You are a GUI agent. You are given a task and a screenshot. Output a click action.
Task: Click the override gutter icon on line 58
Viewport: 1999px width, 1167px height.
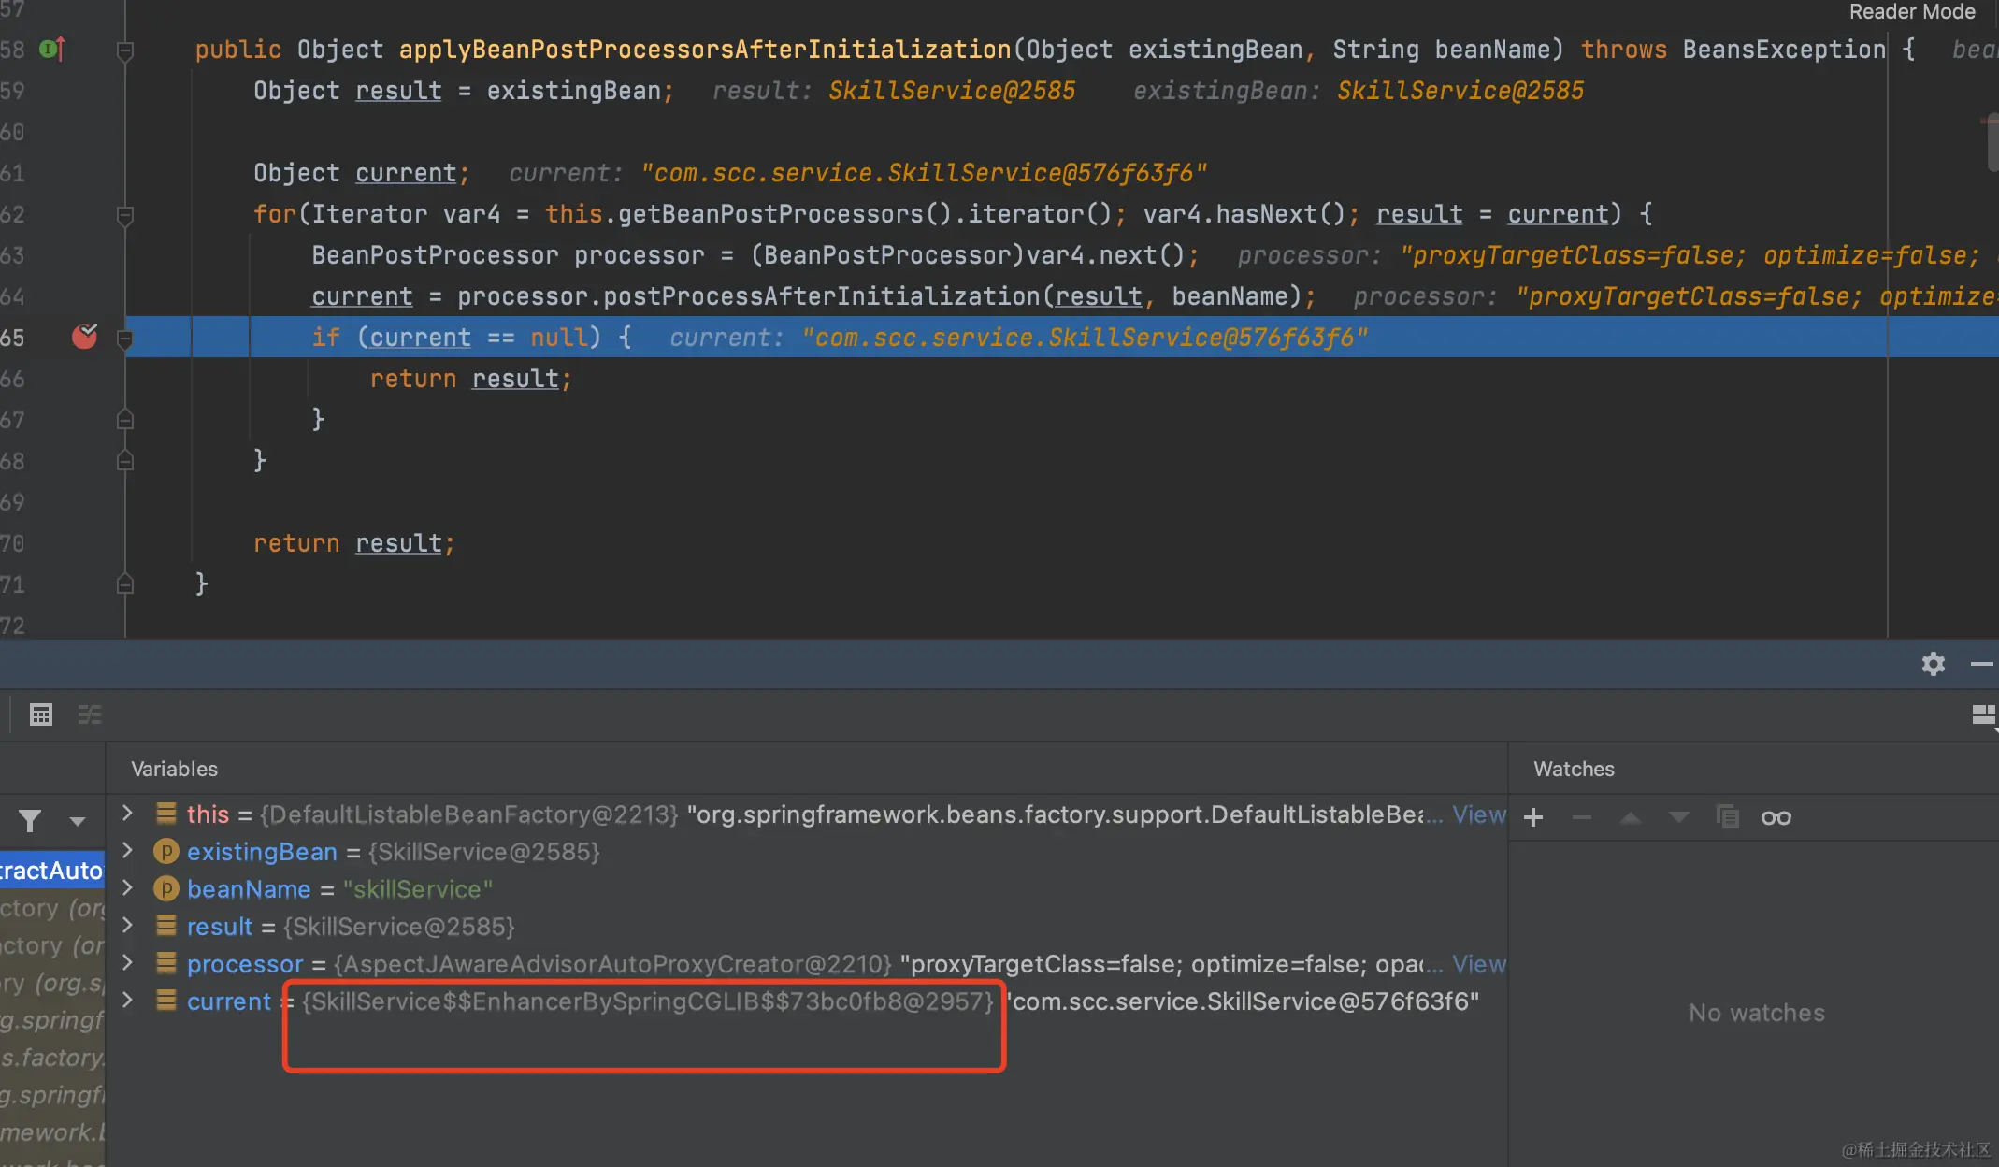coord(53,49)
